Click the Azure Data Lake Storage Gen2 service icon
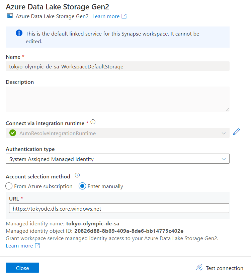The image size is (251, 276). click(x=10, y=16)
